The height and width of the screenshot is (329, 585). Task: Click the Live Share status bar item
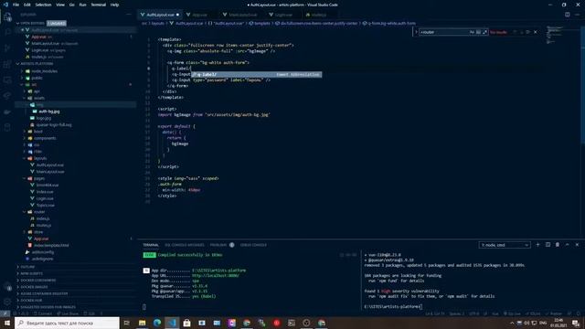[68, 313]
